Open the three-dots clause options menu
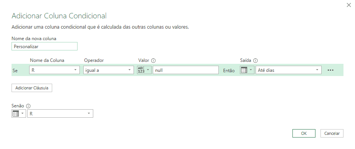355x149 pixels. click(x=330, y=70)
